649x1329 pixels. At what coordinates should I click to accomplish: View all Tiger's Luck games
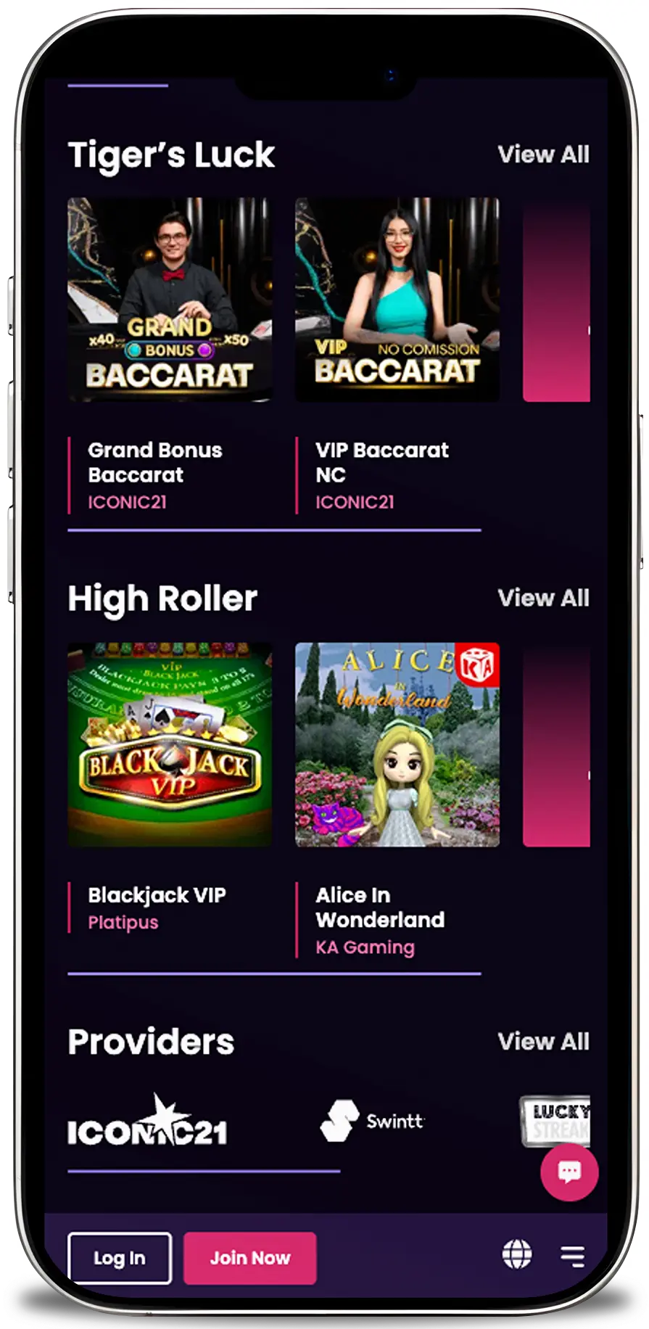pyautogui.click(x=543, y=155)
